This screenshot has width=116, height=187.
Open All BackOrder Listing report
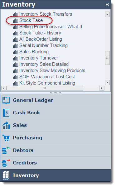pos(41,39)
